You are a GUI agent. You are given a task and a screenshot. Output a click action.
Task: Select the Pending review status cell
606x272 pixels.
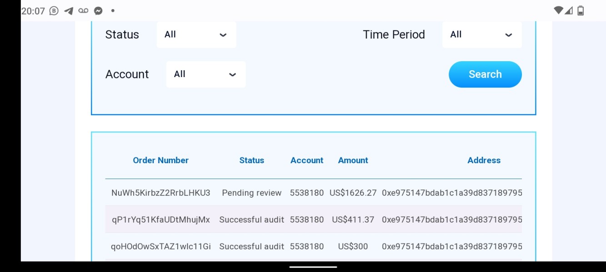pos(251,193)
